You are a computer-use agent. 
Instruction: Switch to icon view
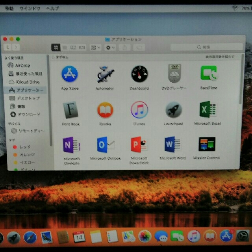pyautogui.click(x=56, y=47)
